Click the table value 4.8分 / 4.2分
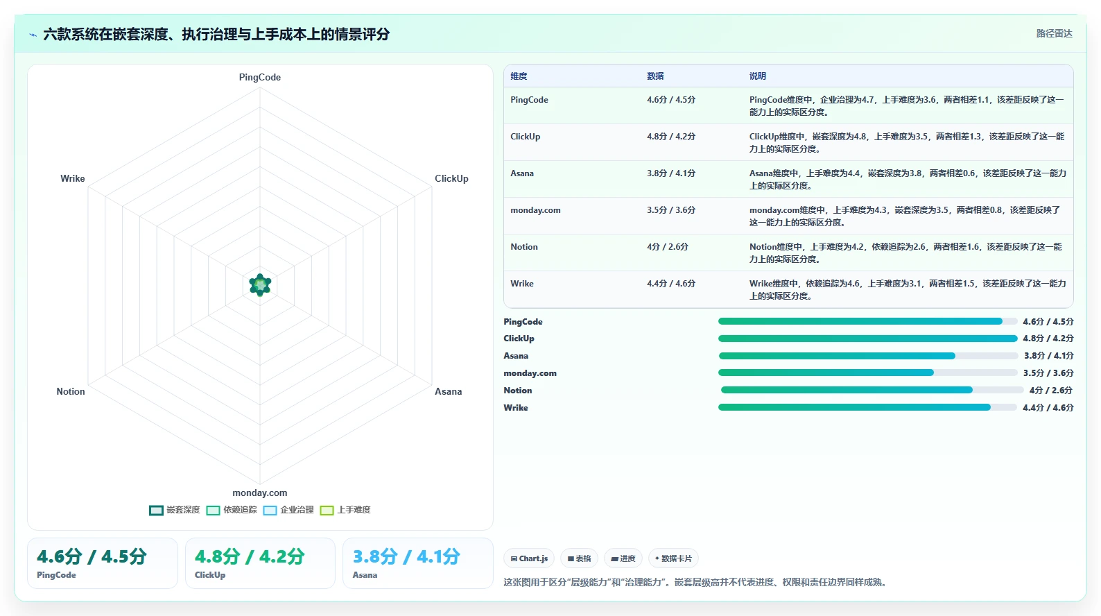 click(671, 137)
